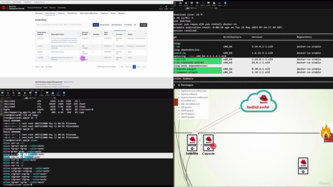
Task: Open the Red Hat Beta Access subscription link
Action: (57, 52)
